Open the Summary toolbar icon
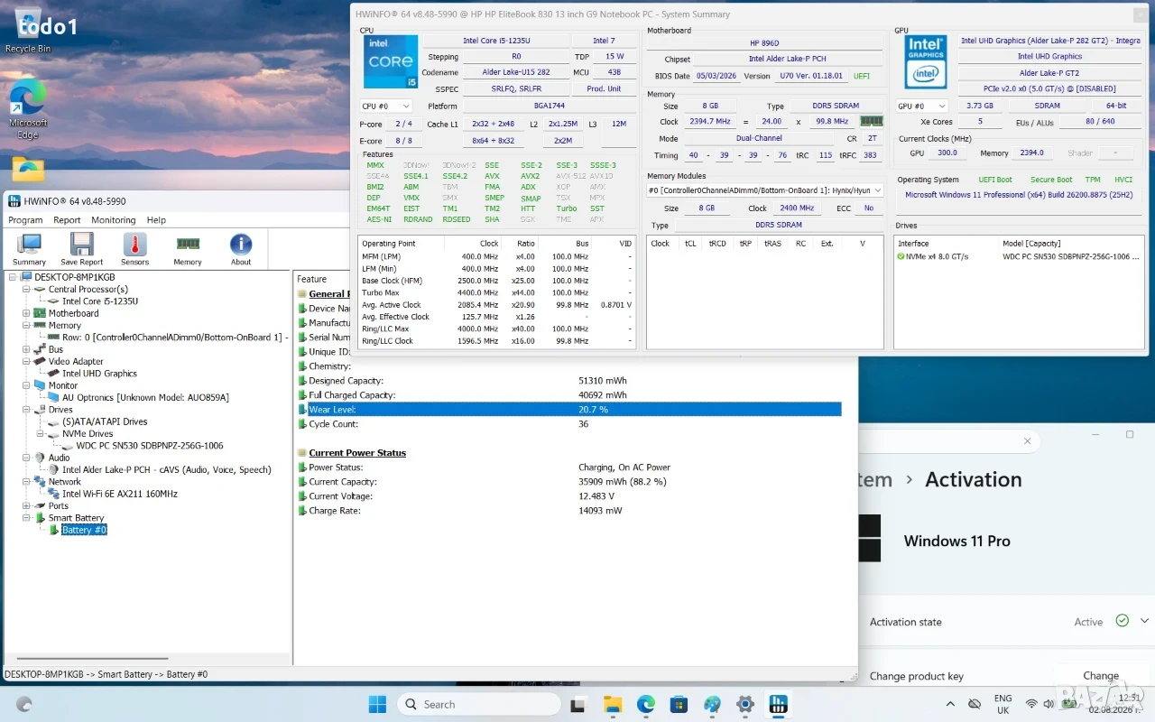1155x722 pixels. [29, 250]
